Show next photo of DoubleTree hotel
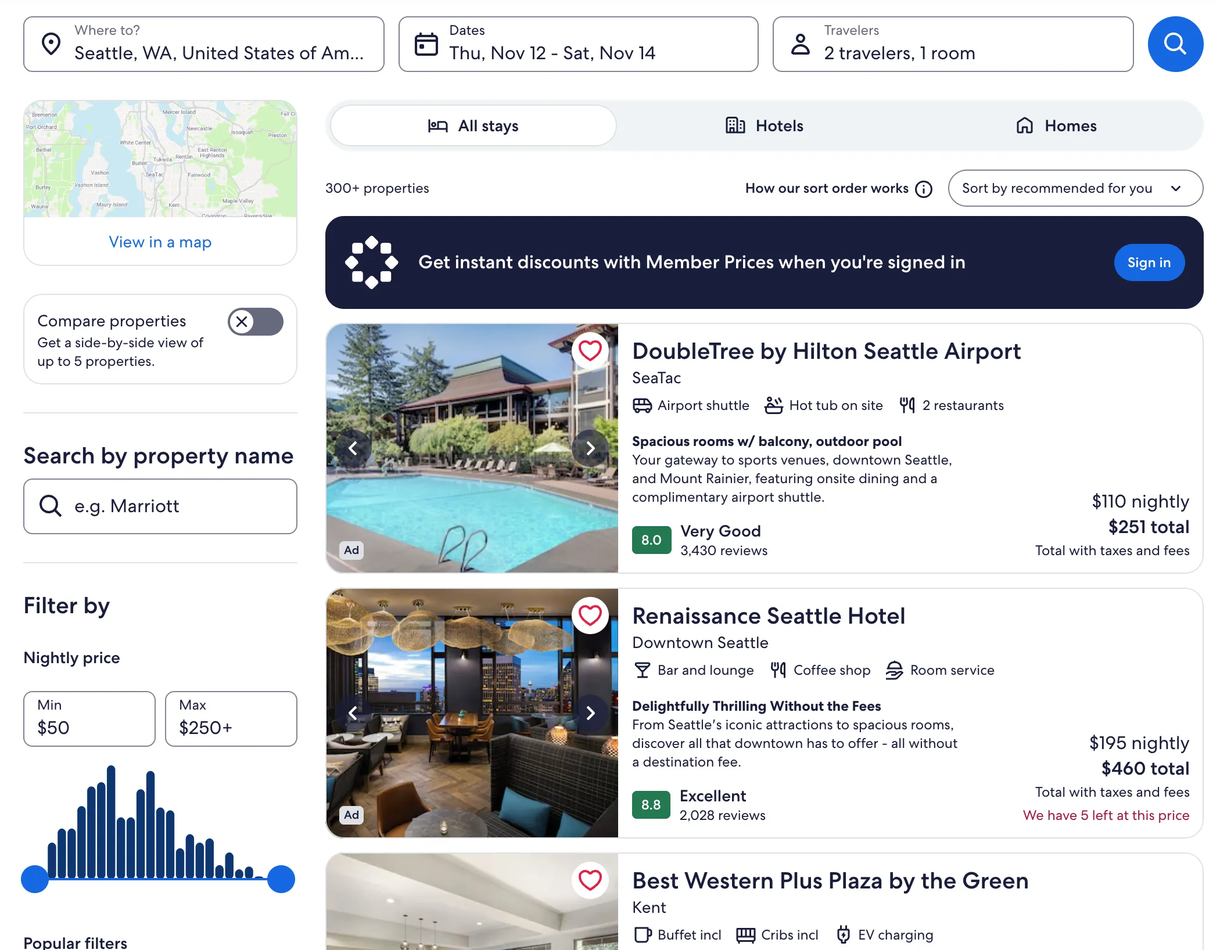This screenshot has width=1220, height=950. tap(590, 448)
